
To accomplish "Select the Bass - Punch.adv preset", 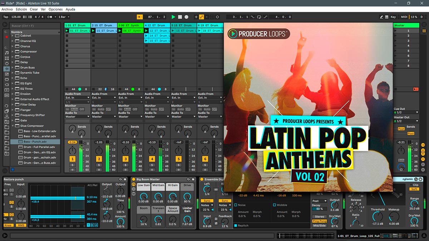I will [35, 141].
